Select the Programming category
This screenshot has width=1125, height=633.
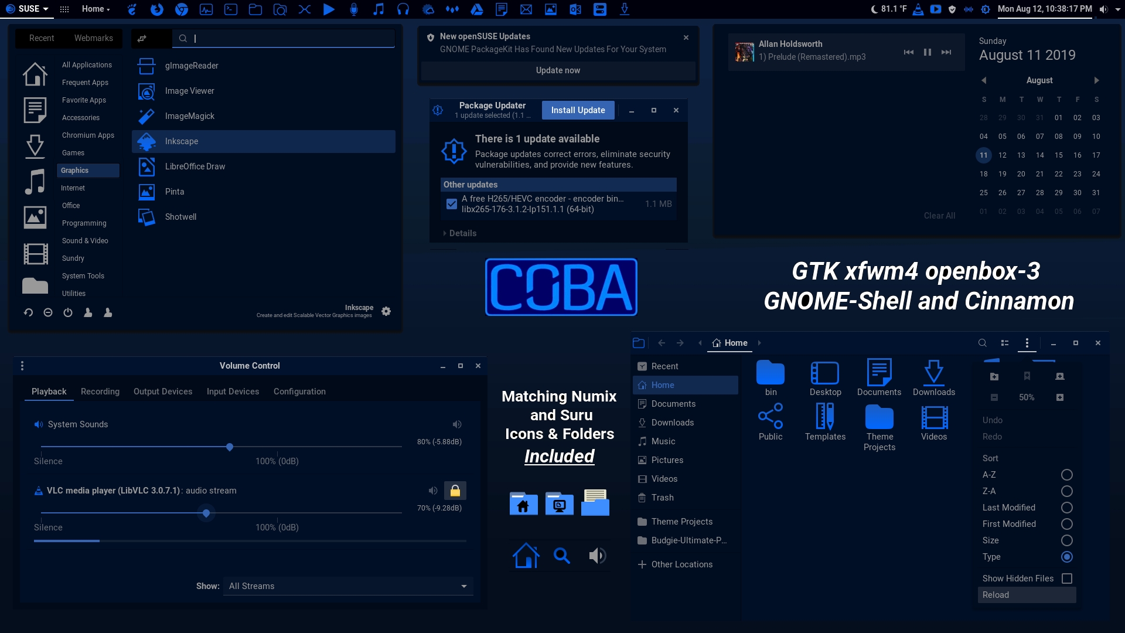coord(84,223)
